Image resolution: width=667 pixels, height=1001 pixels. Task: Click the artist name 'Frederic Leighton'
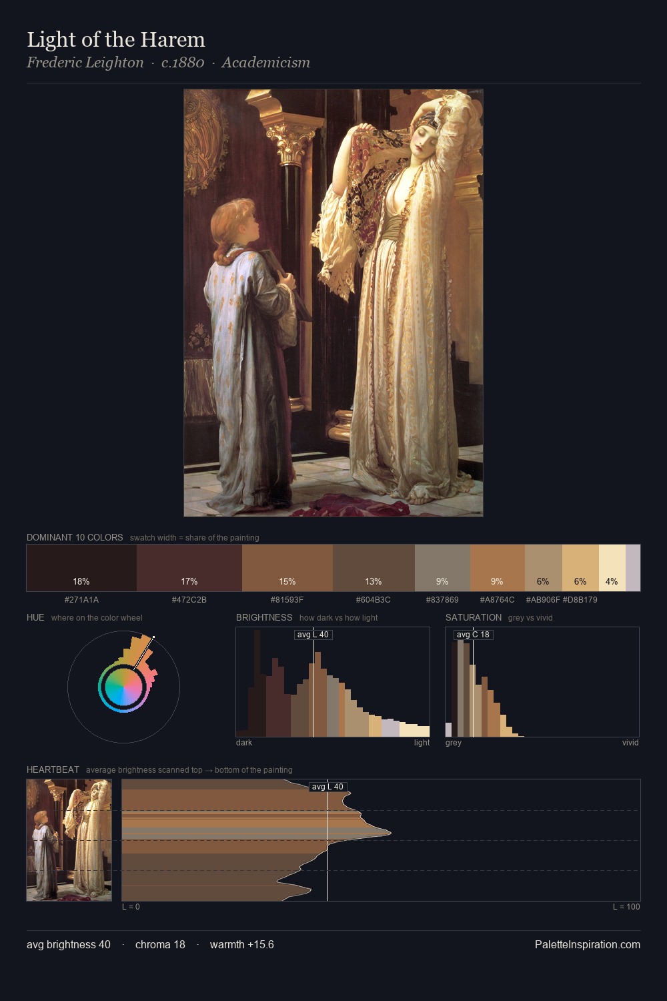(x=85, y=63)
